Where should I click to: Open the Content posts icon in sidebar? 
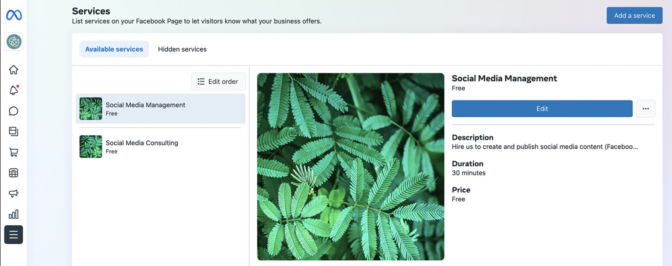[x=14, y=131]
